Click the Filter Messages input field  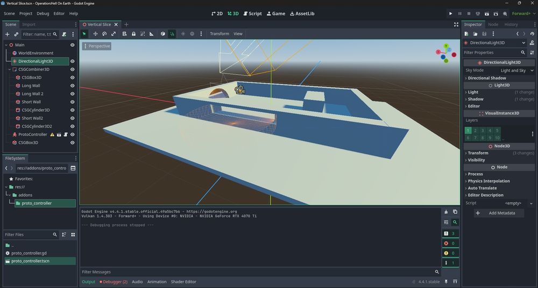pos(260,272)
